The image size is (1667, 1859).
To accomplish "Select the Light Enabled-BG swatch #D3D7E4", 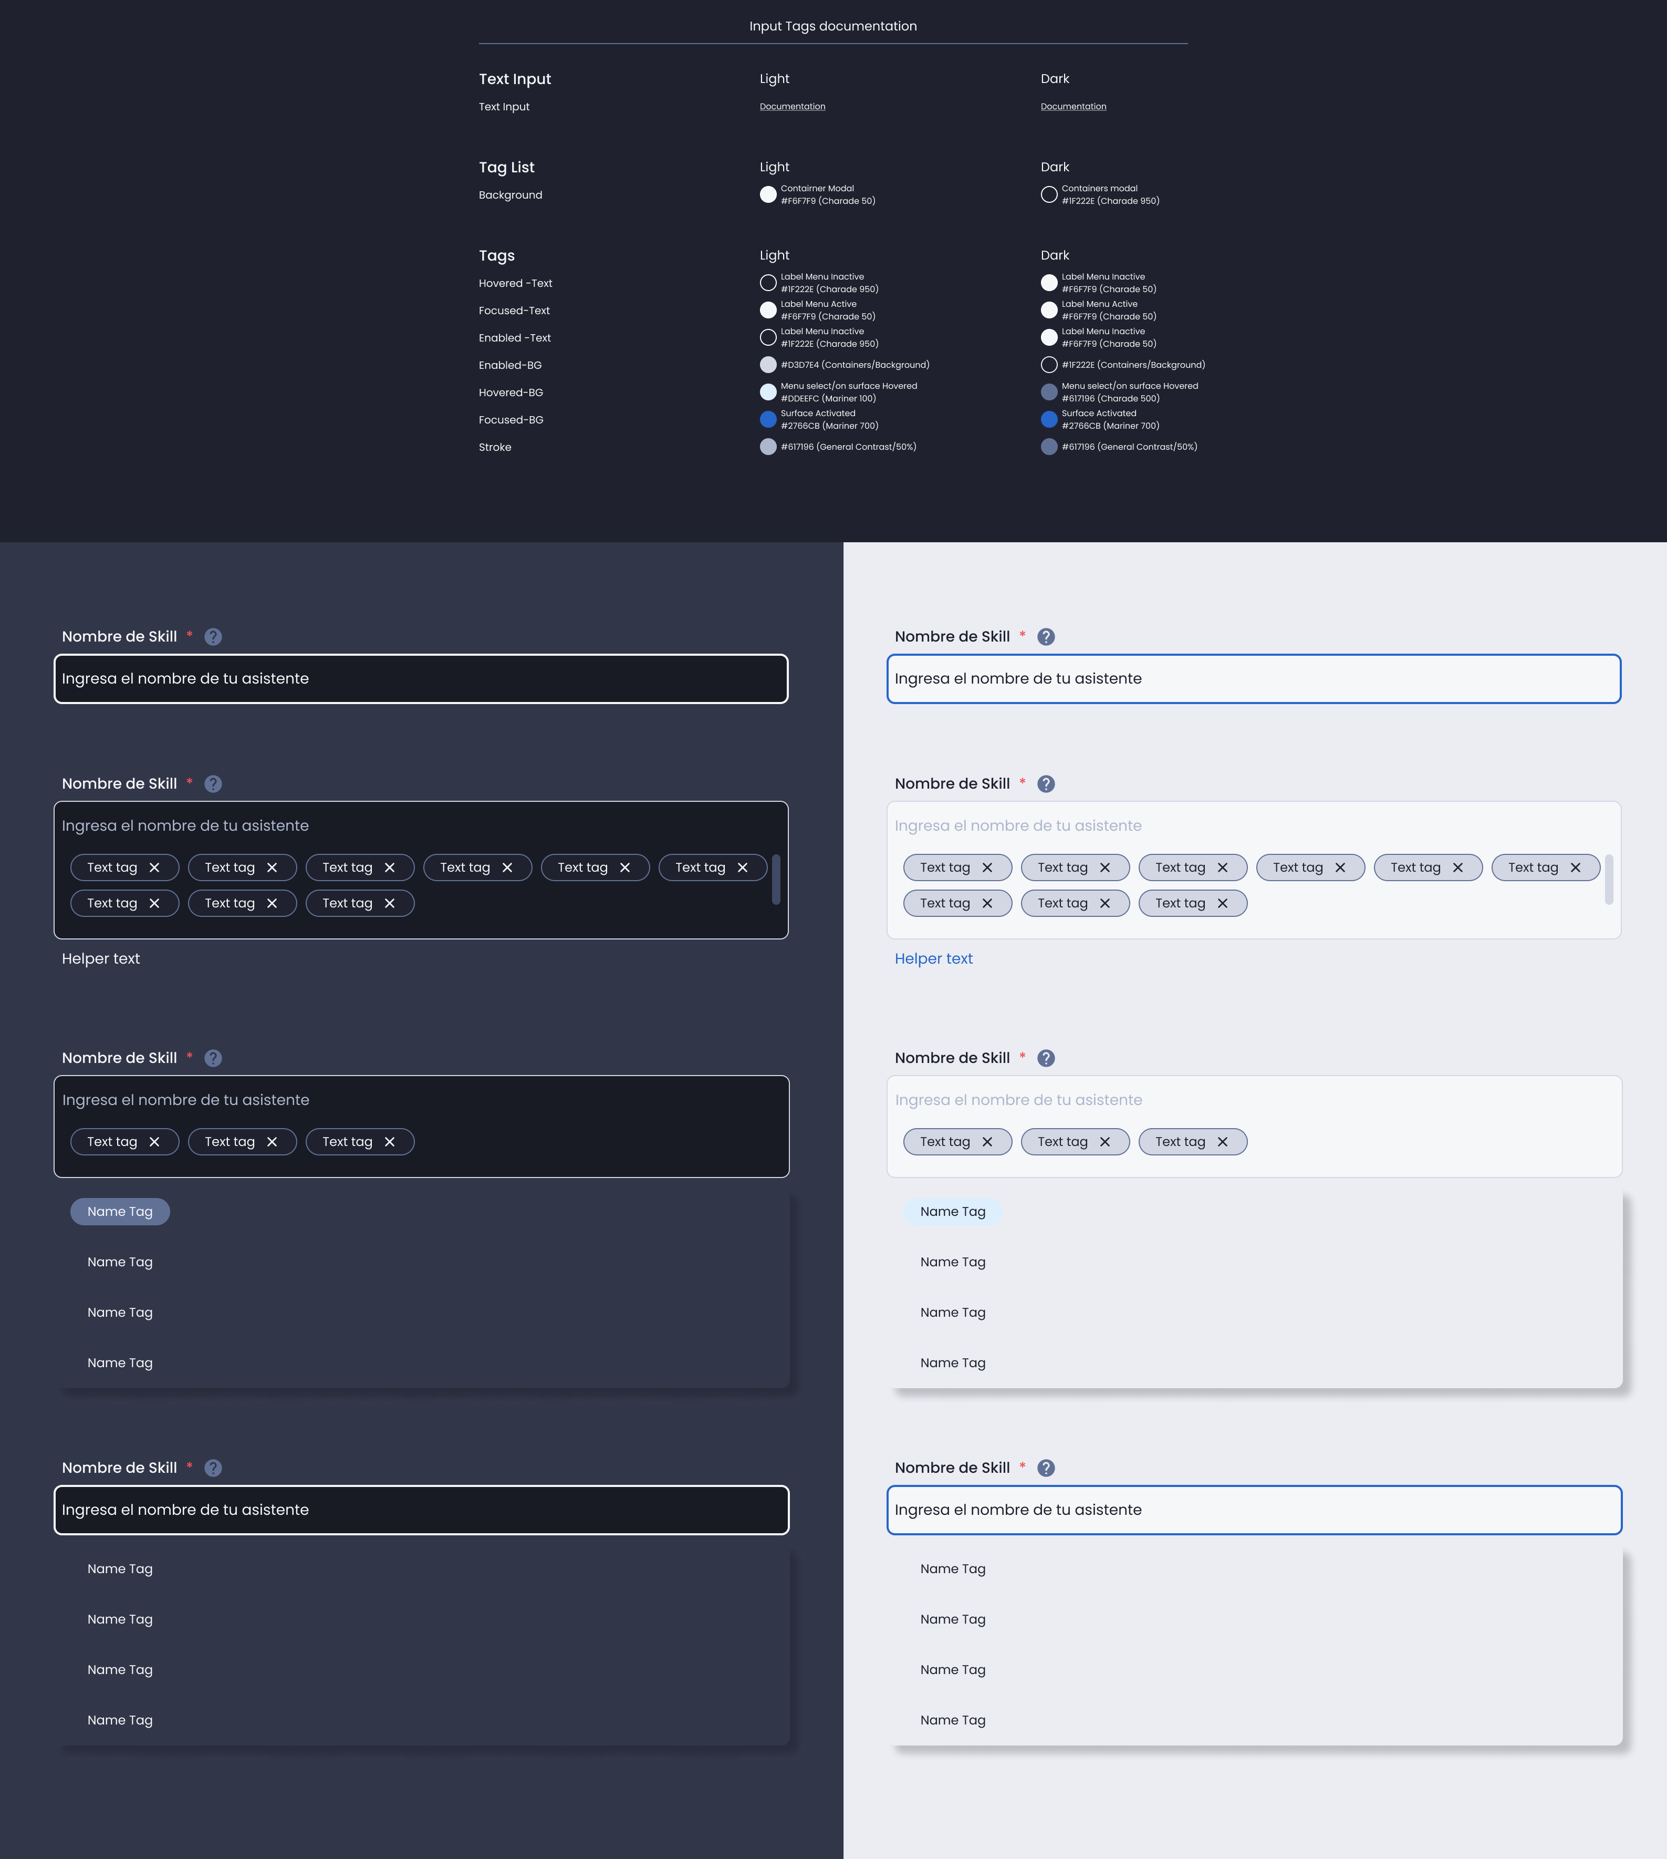I will pyautogui.click(x=768, y=365).
